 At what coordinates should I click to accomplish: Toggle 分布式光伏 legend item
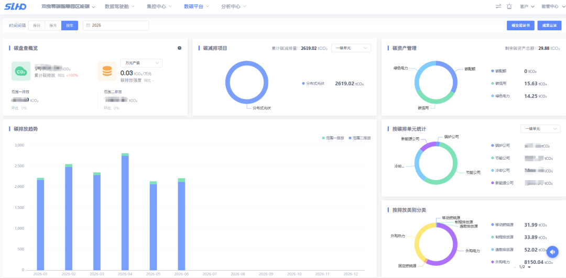(x=313, y=83)
